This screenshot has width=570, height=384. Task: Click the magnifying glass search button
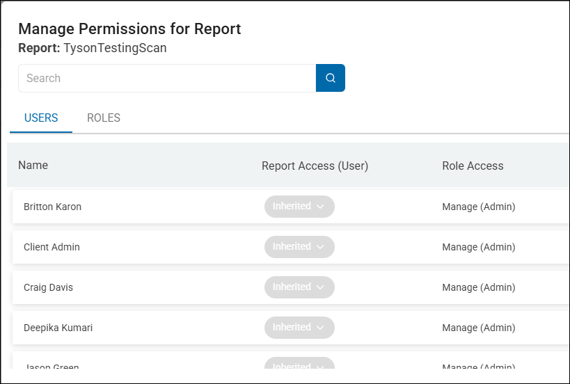tap(330, 78)
